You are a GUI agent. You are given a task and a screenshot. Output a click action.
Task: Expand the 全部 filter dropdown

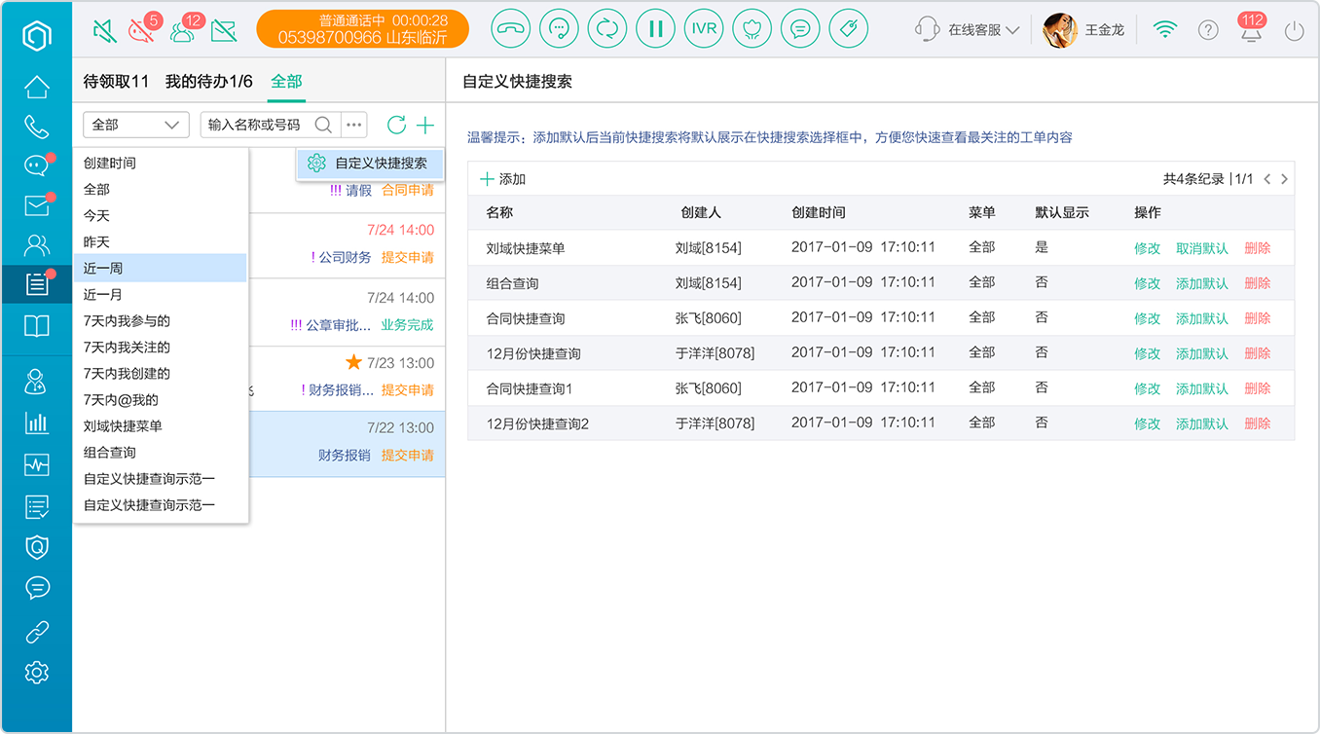coord(136,125)
